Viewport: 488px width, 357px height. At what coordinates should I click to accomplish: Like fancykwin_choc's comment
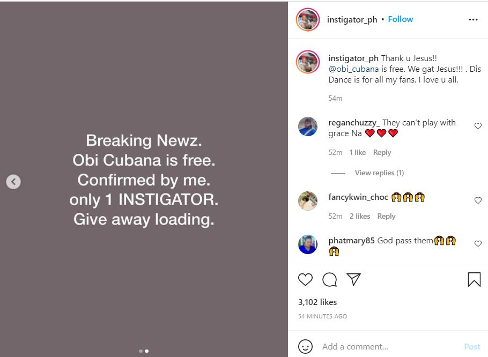coord(478,200)
